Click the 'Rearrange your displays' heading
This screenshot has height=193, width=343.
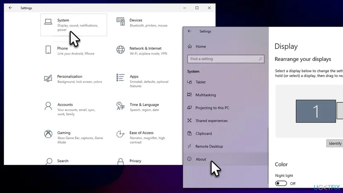tap(303, 59)
